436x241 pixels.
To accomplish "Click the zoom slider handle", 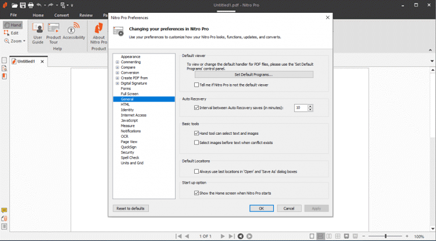I will click(x=385, y=236).
